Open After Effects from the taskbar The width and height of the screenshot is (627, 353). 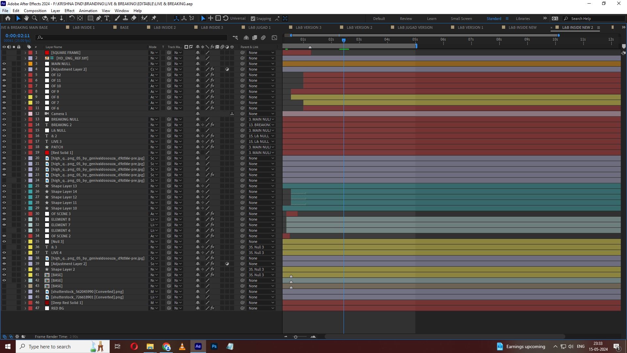coord(198,346)
